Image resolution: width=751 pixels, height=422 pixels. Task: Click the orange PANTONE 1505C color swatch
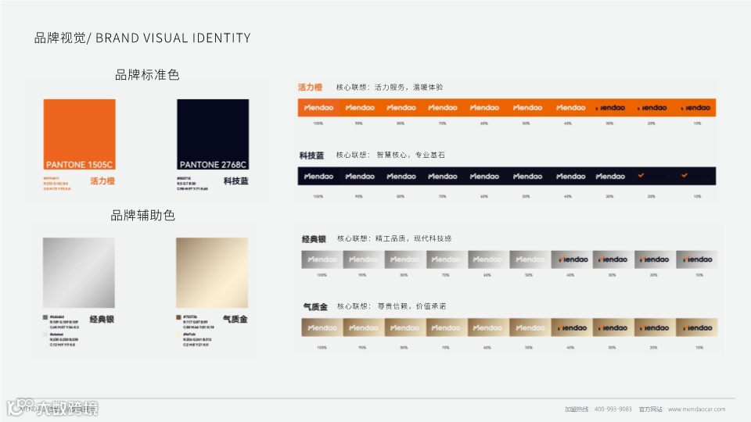79,134
